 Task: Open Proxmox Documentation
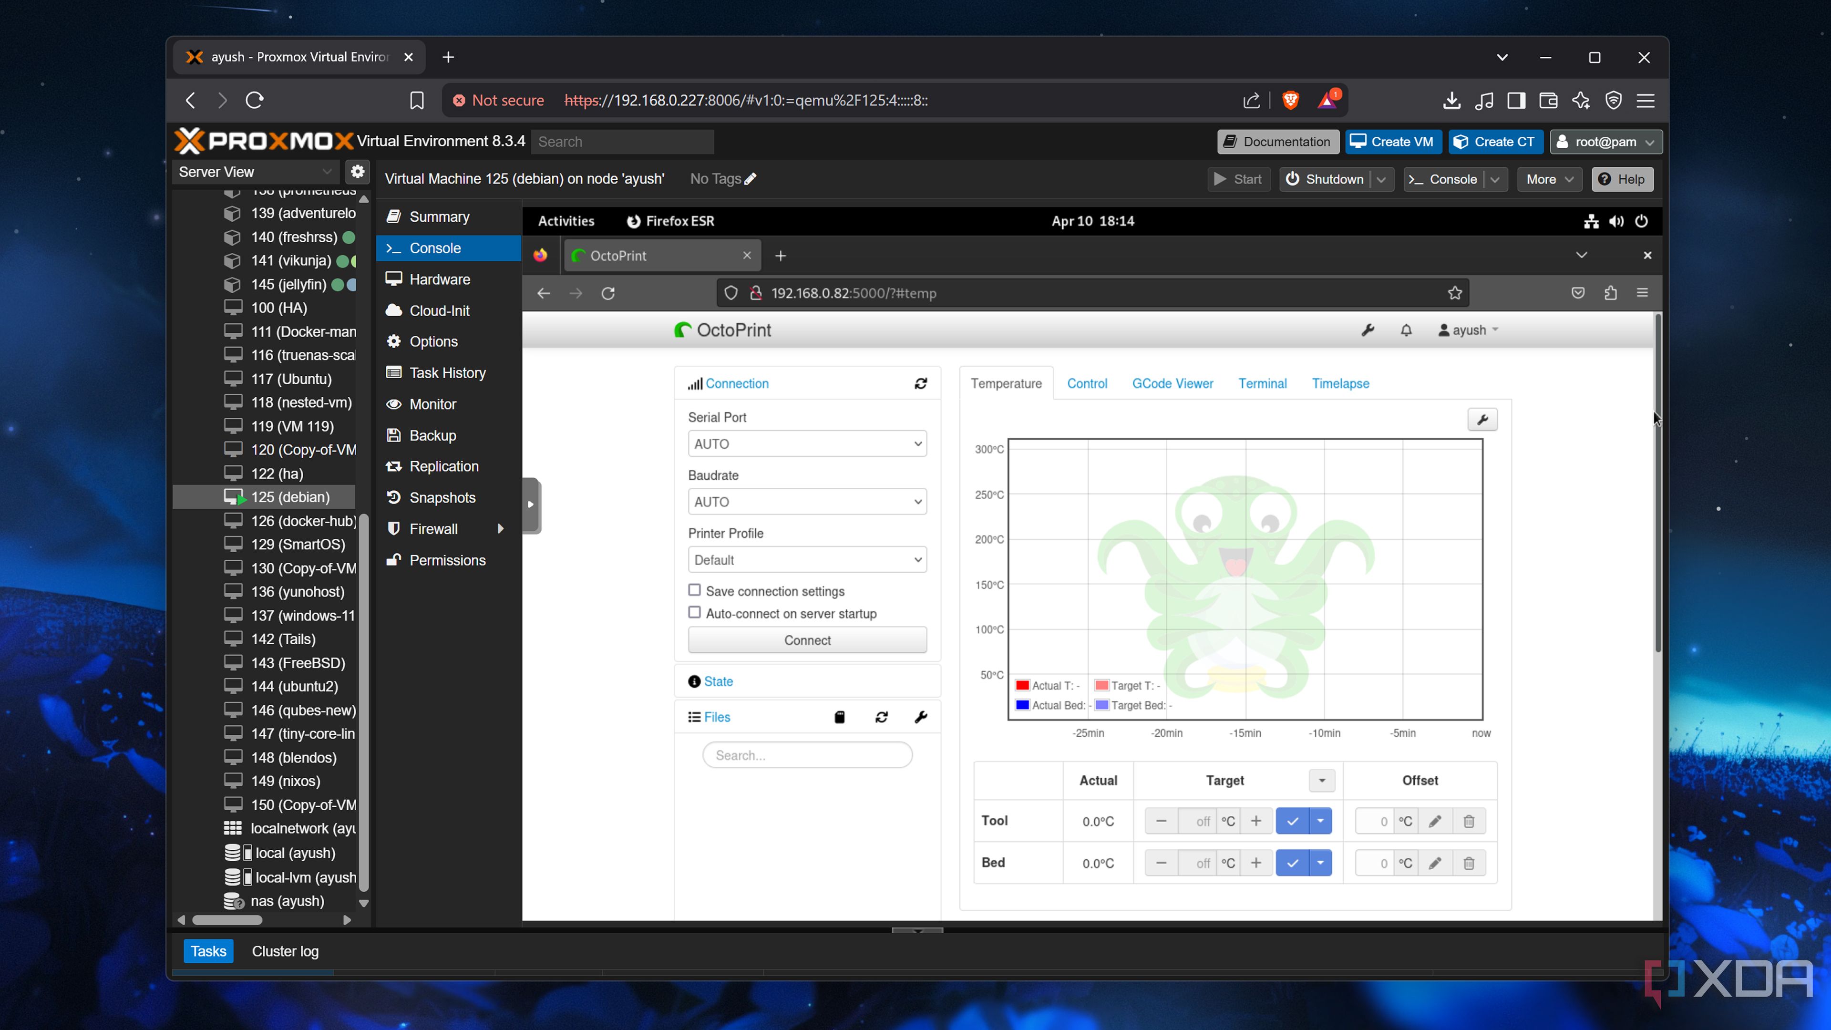tap(1277, 142)
